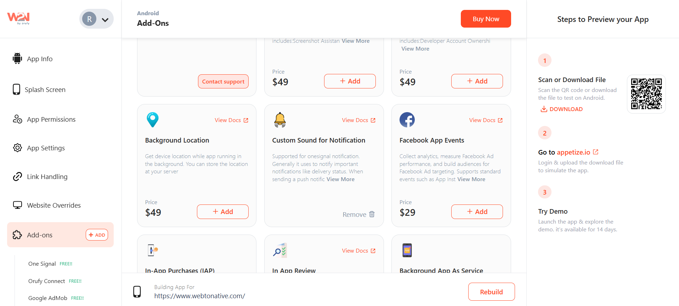The image size is (679, 306).
Task: Click the In App Review icon
Action: (x=280, y=250)
